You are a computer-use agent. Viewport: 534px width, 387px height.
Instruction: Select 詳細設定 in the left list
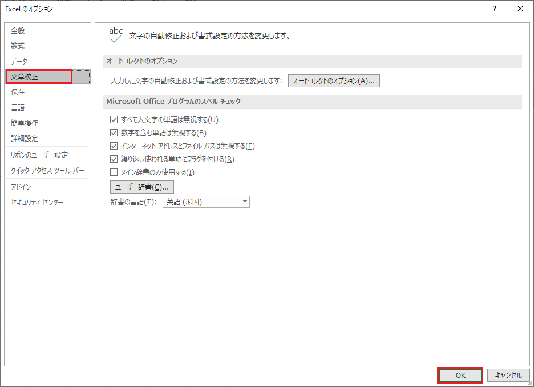(x=25, y=138)
